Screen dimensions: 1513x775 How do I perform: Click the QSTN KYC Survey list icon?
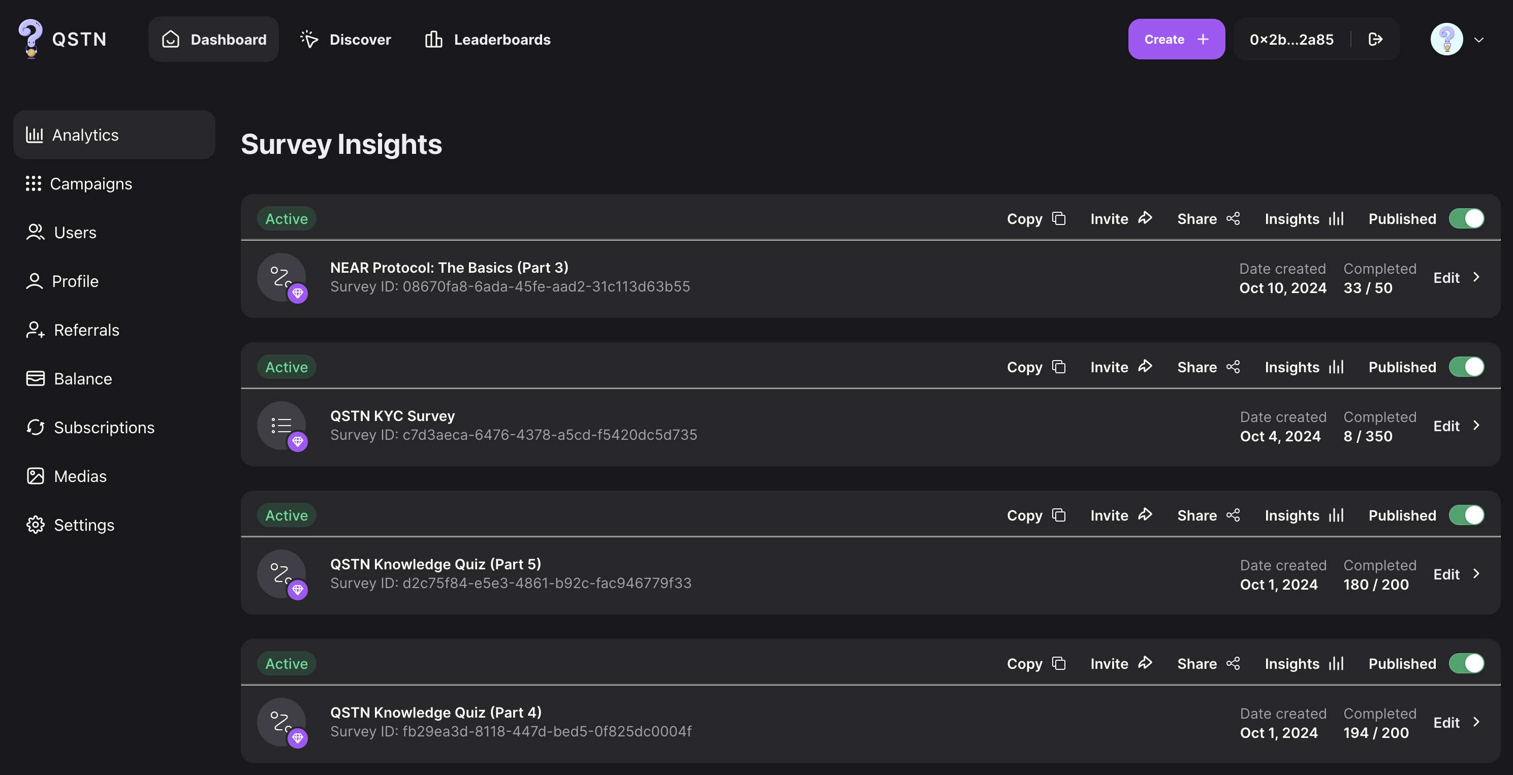click(x=281, y=425)
